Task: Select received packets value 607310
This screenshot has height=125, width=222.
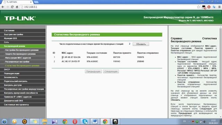Action: pos(117,57)
